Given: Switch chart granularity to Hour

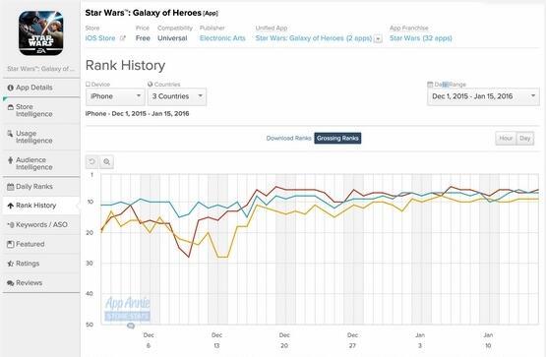Looking at the screenshot, I should 506,138.
